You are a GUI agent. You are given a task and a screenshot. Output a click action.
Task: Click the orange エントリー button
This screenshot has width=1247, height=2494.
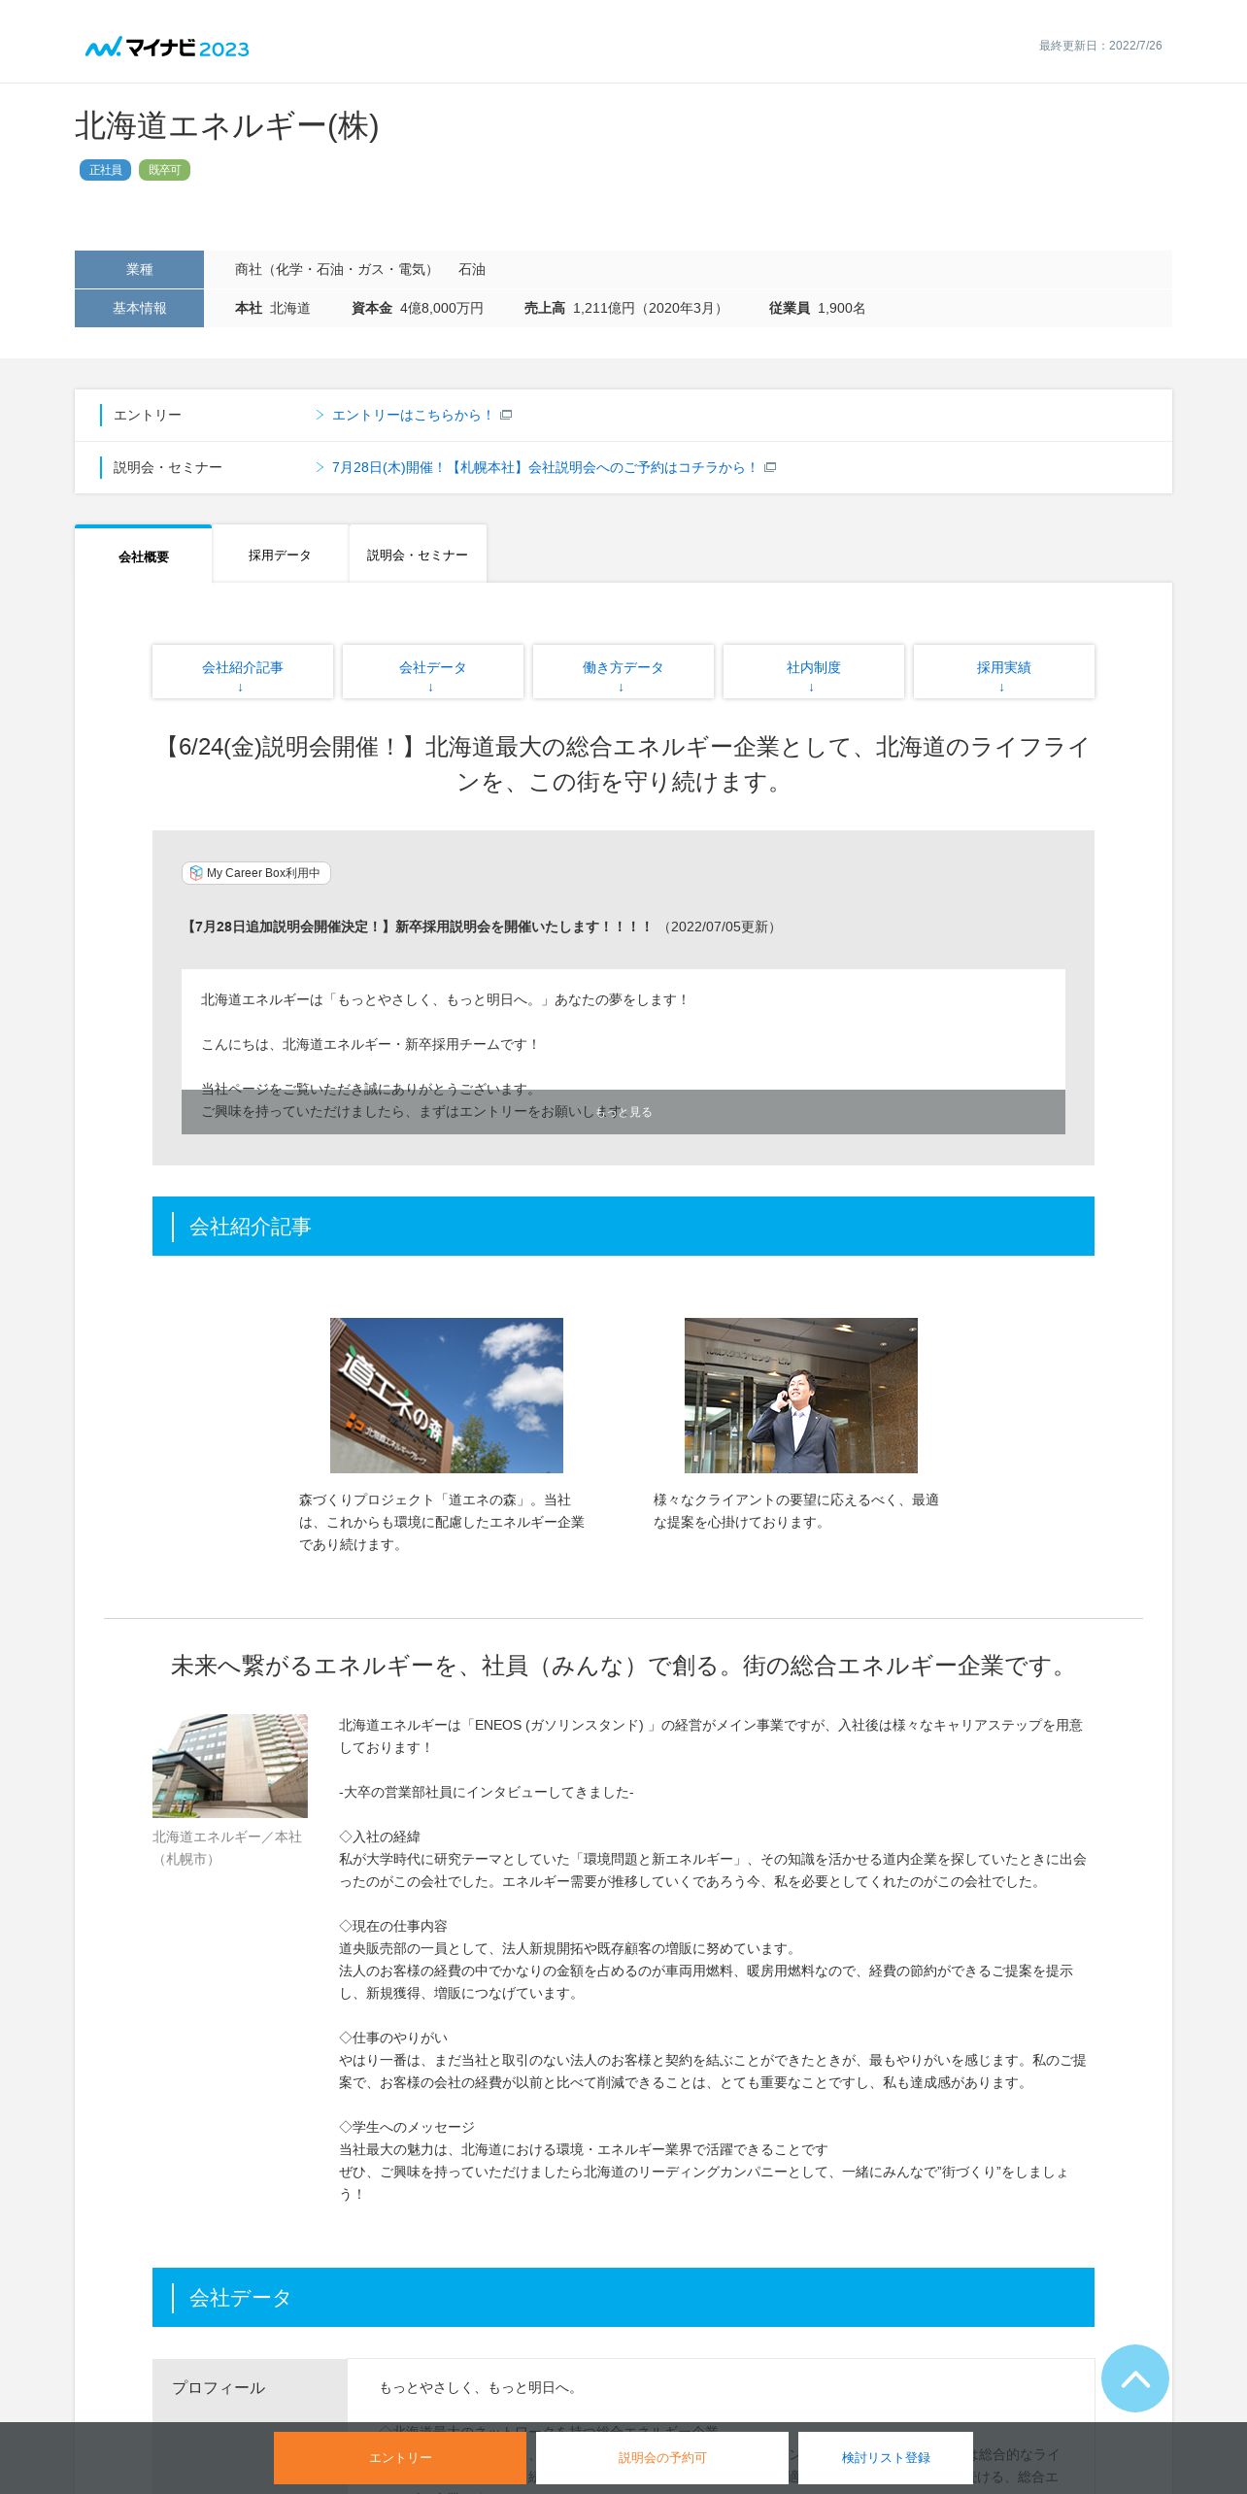(400, 2457)
